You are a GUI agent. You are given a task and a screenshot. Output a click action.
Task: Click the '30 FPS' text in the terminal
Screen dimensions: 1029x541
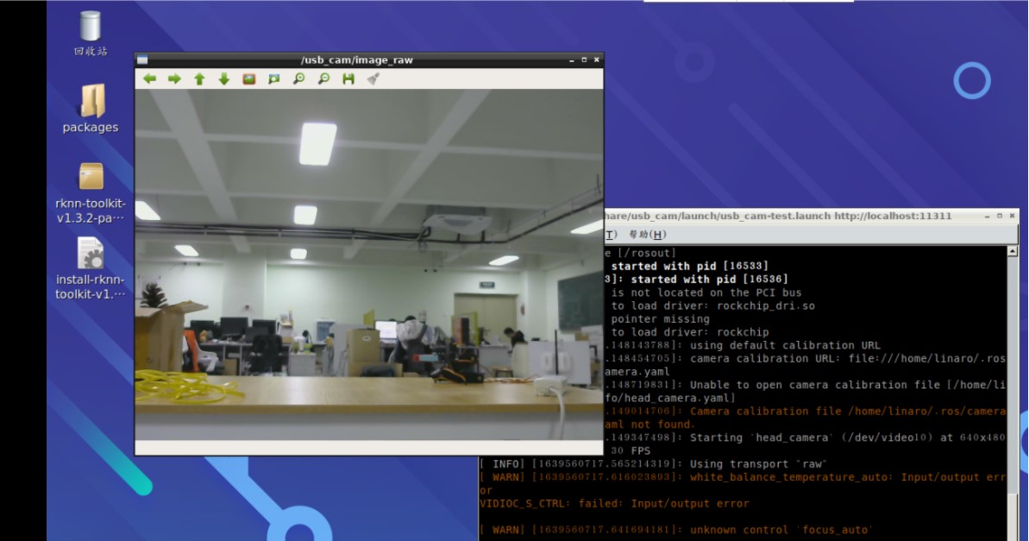click(x=630, y=451)
